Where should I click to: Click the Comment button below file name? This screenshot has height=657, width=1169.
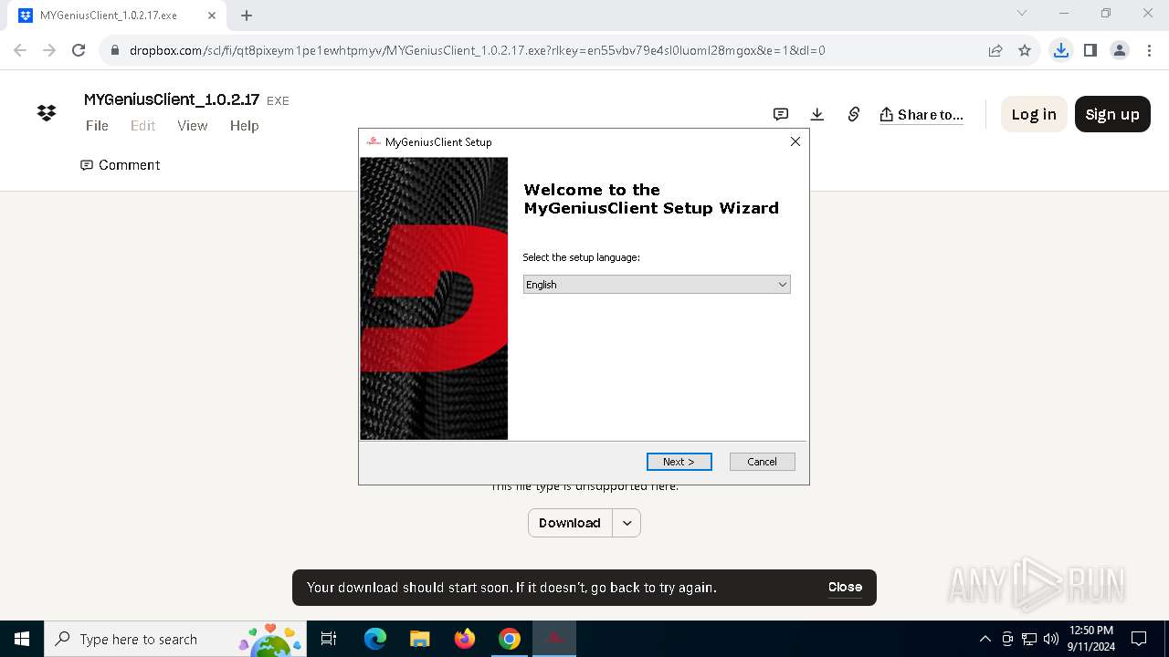pos(121,165)
